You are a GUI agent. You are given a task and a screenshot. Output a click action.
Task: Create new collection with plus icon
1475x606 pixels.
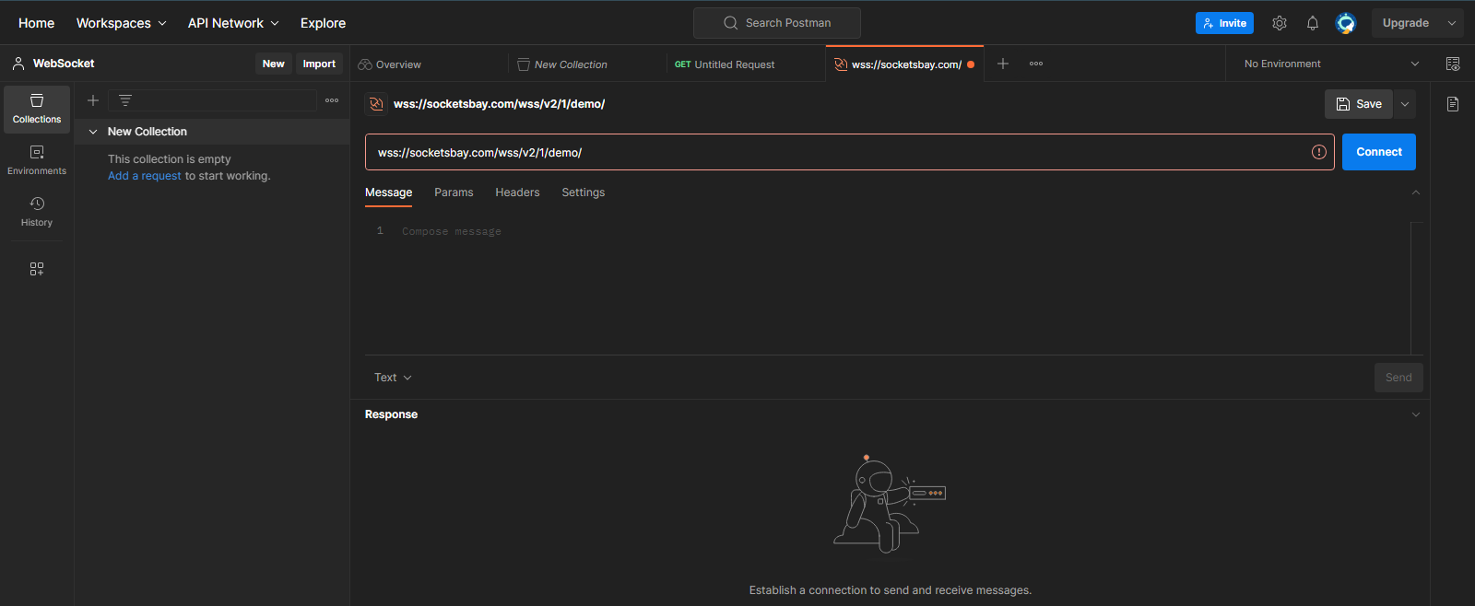[x=93, y=100]
